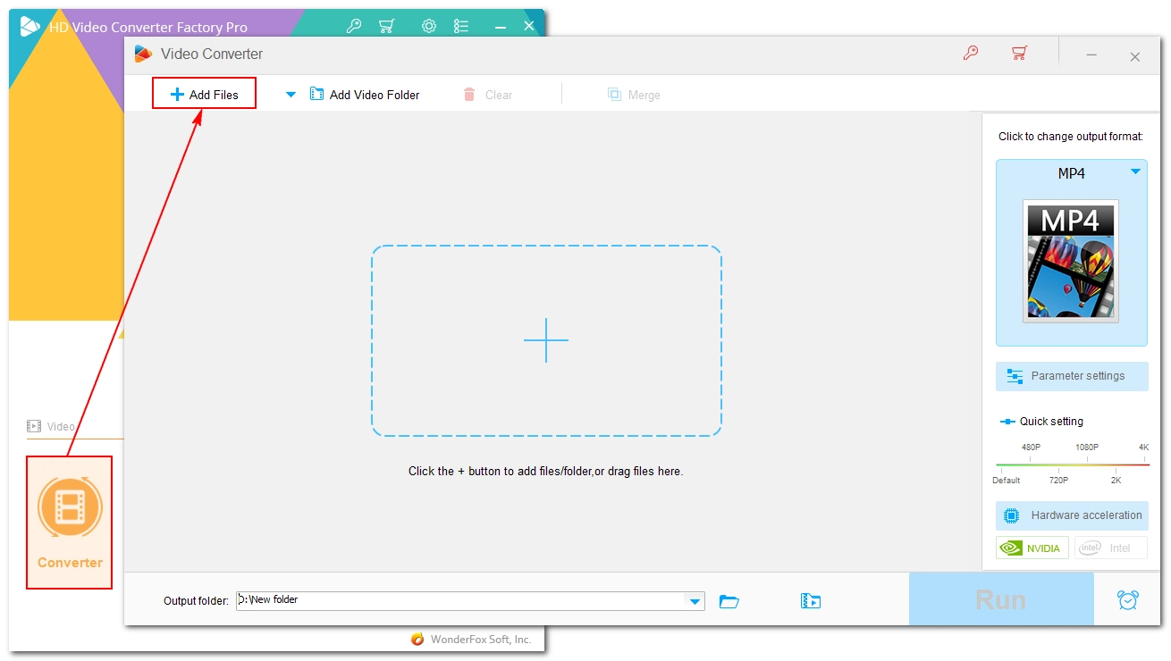Close the Video Converter window
This screenshot has width=1171, height=661.
(x=1134, y=56)
